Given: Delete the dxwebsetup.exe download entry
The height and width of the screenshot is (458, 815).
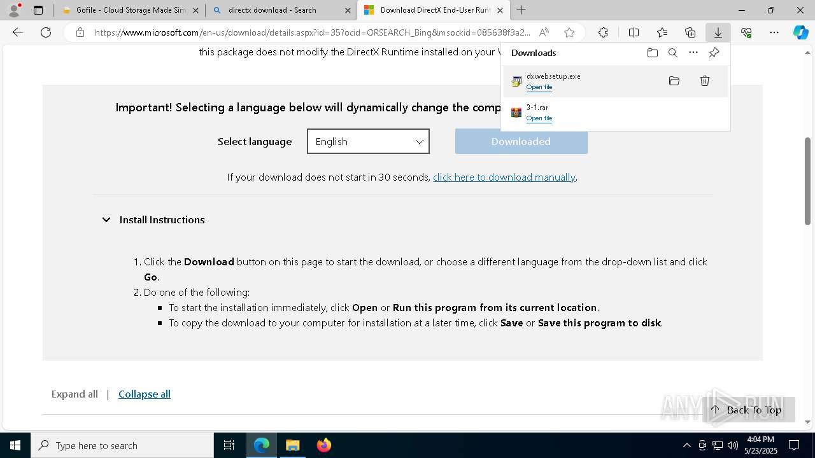Looking at the screenshot, I should 705,81.
